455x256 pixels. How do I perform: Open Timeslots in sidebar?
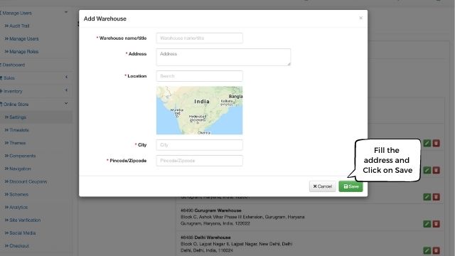19,130
